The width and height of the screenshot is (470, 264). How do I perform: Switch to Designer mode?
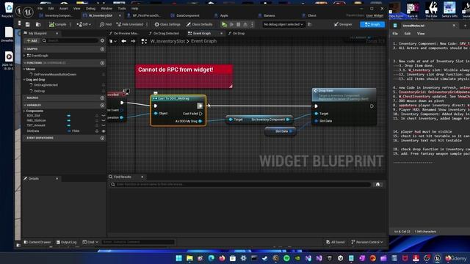click(343, 24)
